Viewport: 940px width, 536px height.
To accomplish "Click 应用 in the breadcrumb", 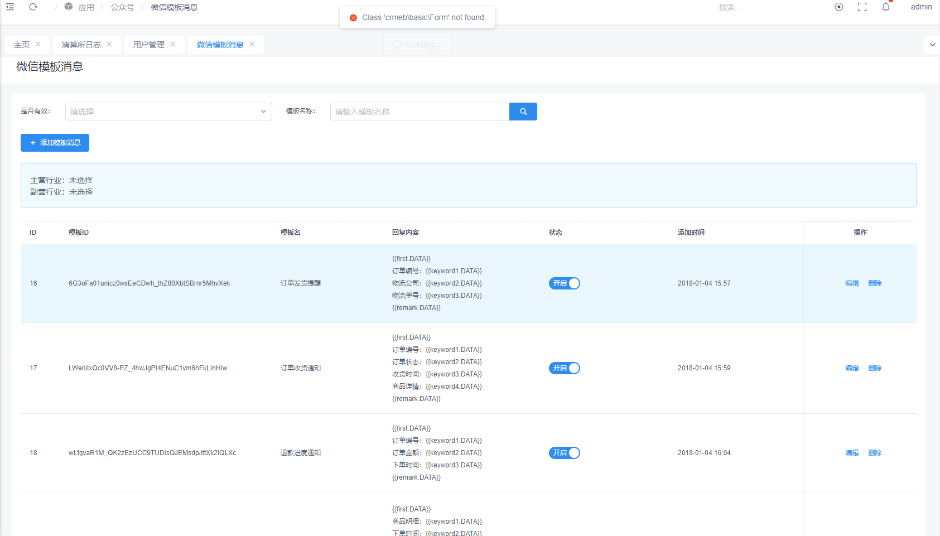I will point(86,7).
